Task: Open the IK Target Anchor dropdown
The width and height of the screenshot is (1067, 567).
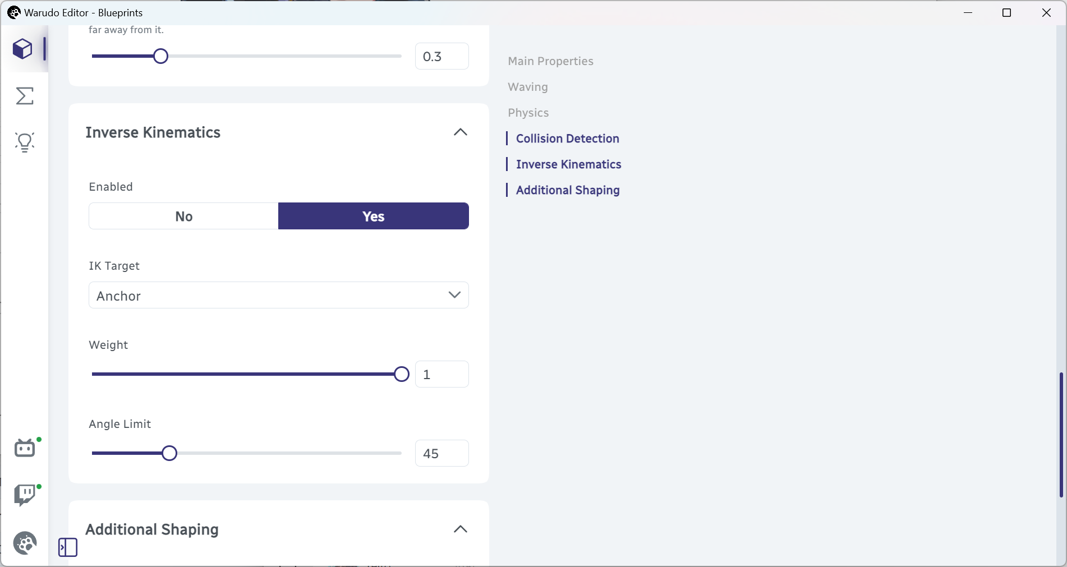Action: 279,295
